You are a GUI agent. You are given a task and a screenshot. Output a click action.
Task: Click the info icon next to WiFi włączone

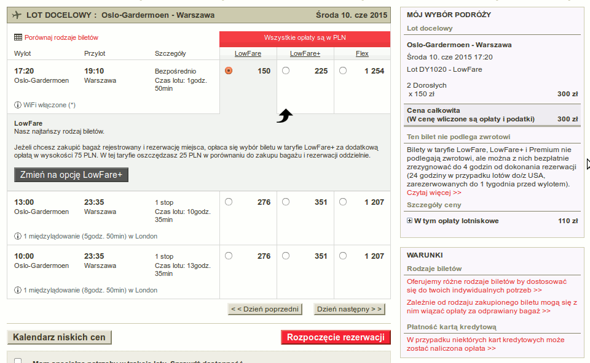18,105
